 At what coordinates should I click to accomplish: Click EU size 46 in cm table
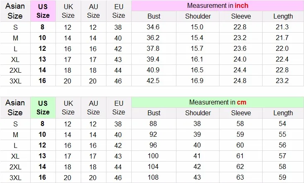coord(118,178)
